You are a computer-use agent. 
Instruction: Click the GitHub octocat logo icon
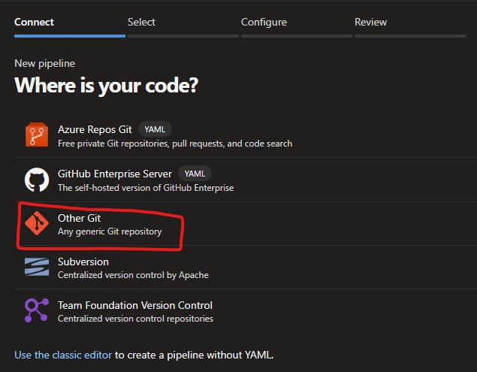click(x=37, y=180)
